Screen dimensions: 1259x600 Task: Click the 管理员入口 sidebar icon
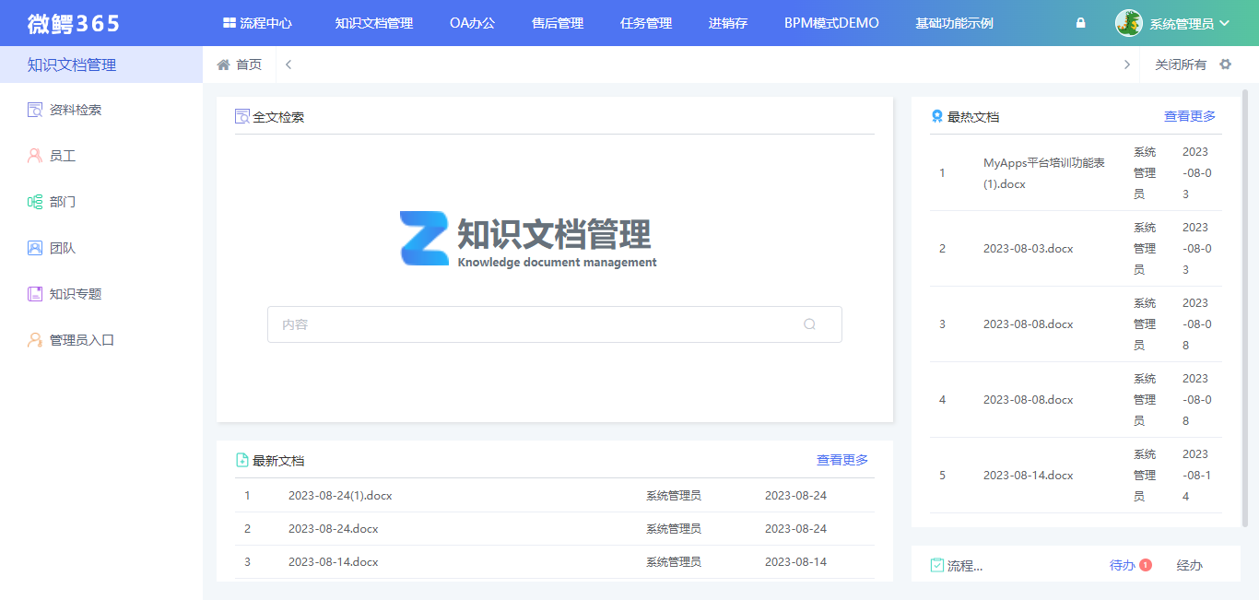35,340
